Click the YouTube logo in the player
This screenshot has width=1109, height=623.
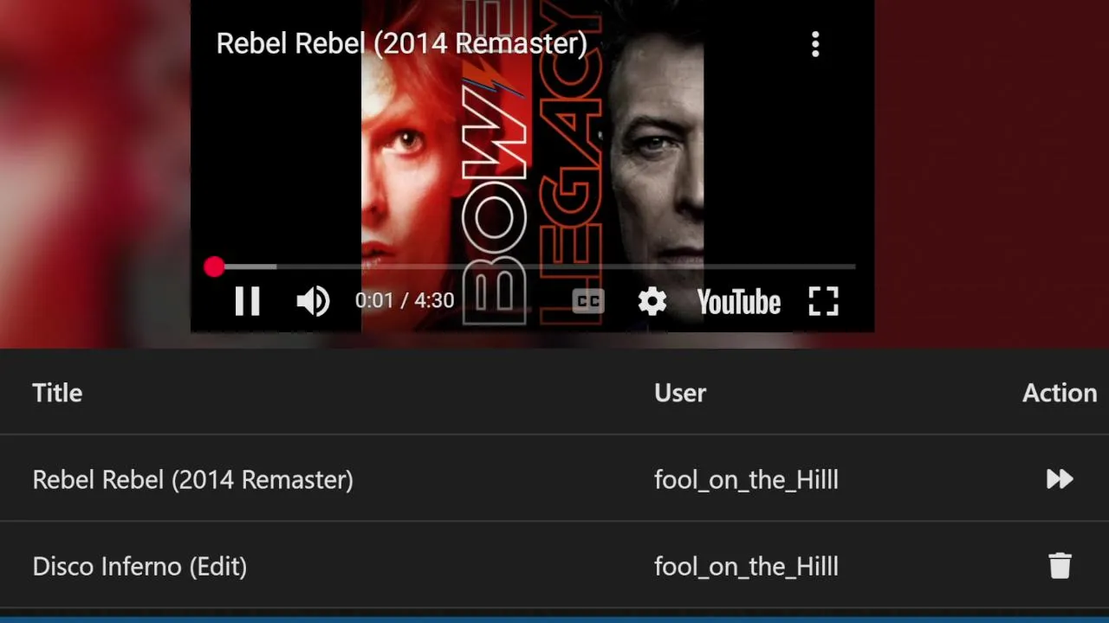738,302
